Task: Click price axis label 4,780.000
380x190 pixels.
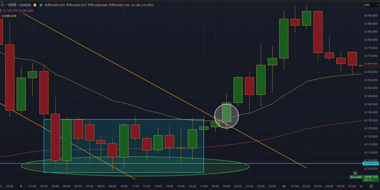Action: 370,40
